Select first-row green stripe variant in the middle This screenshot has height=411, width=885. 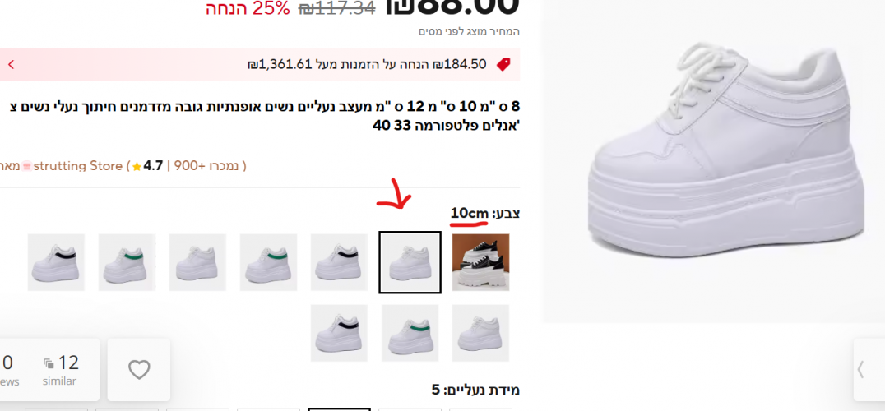coord(269,262)
